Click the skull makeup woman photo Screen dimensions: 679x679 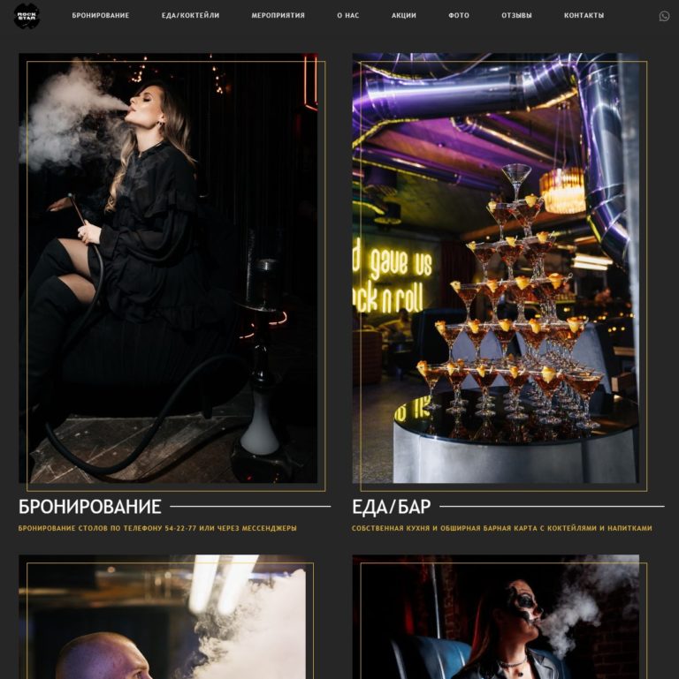[496, 616]
